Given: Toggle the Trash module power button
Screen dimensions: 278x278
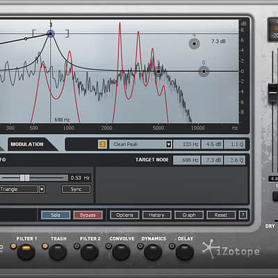Looking at the screenshot, I should pyautogui.click(x=45, y=246).
